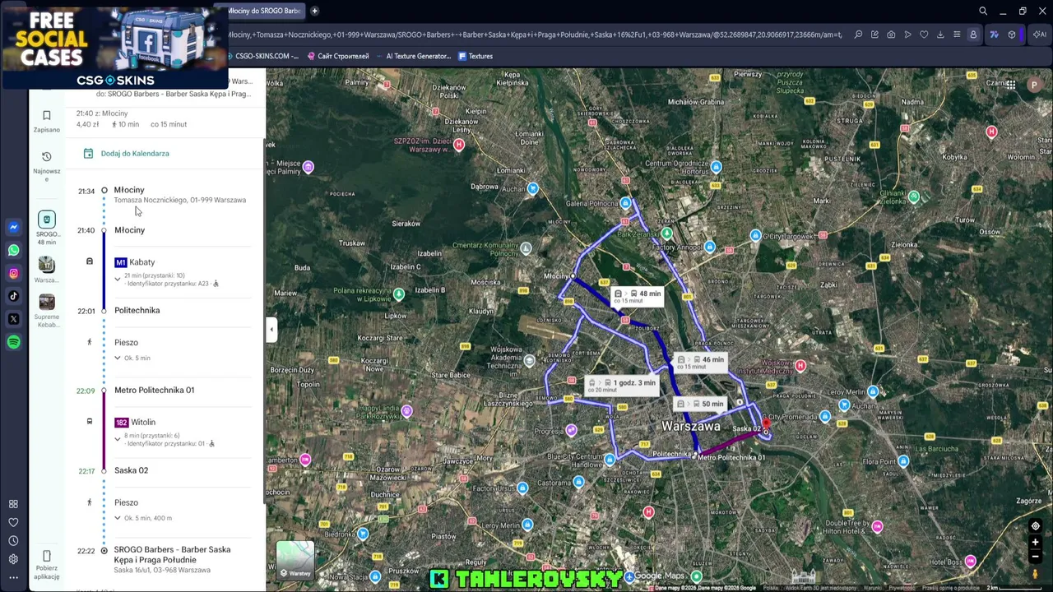The width and height of the screenshot is (1053, 592).
Task: Open the downloads icon in toolbar
Action: 940,35
